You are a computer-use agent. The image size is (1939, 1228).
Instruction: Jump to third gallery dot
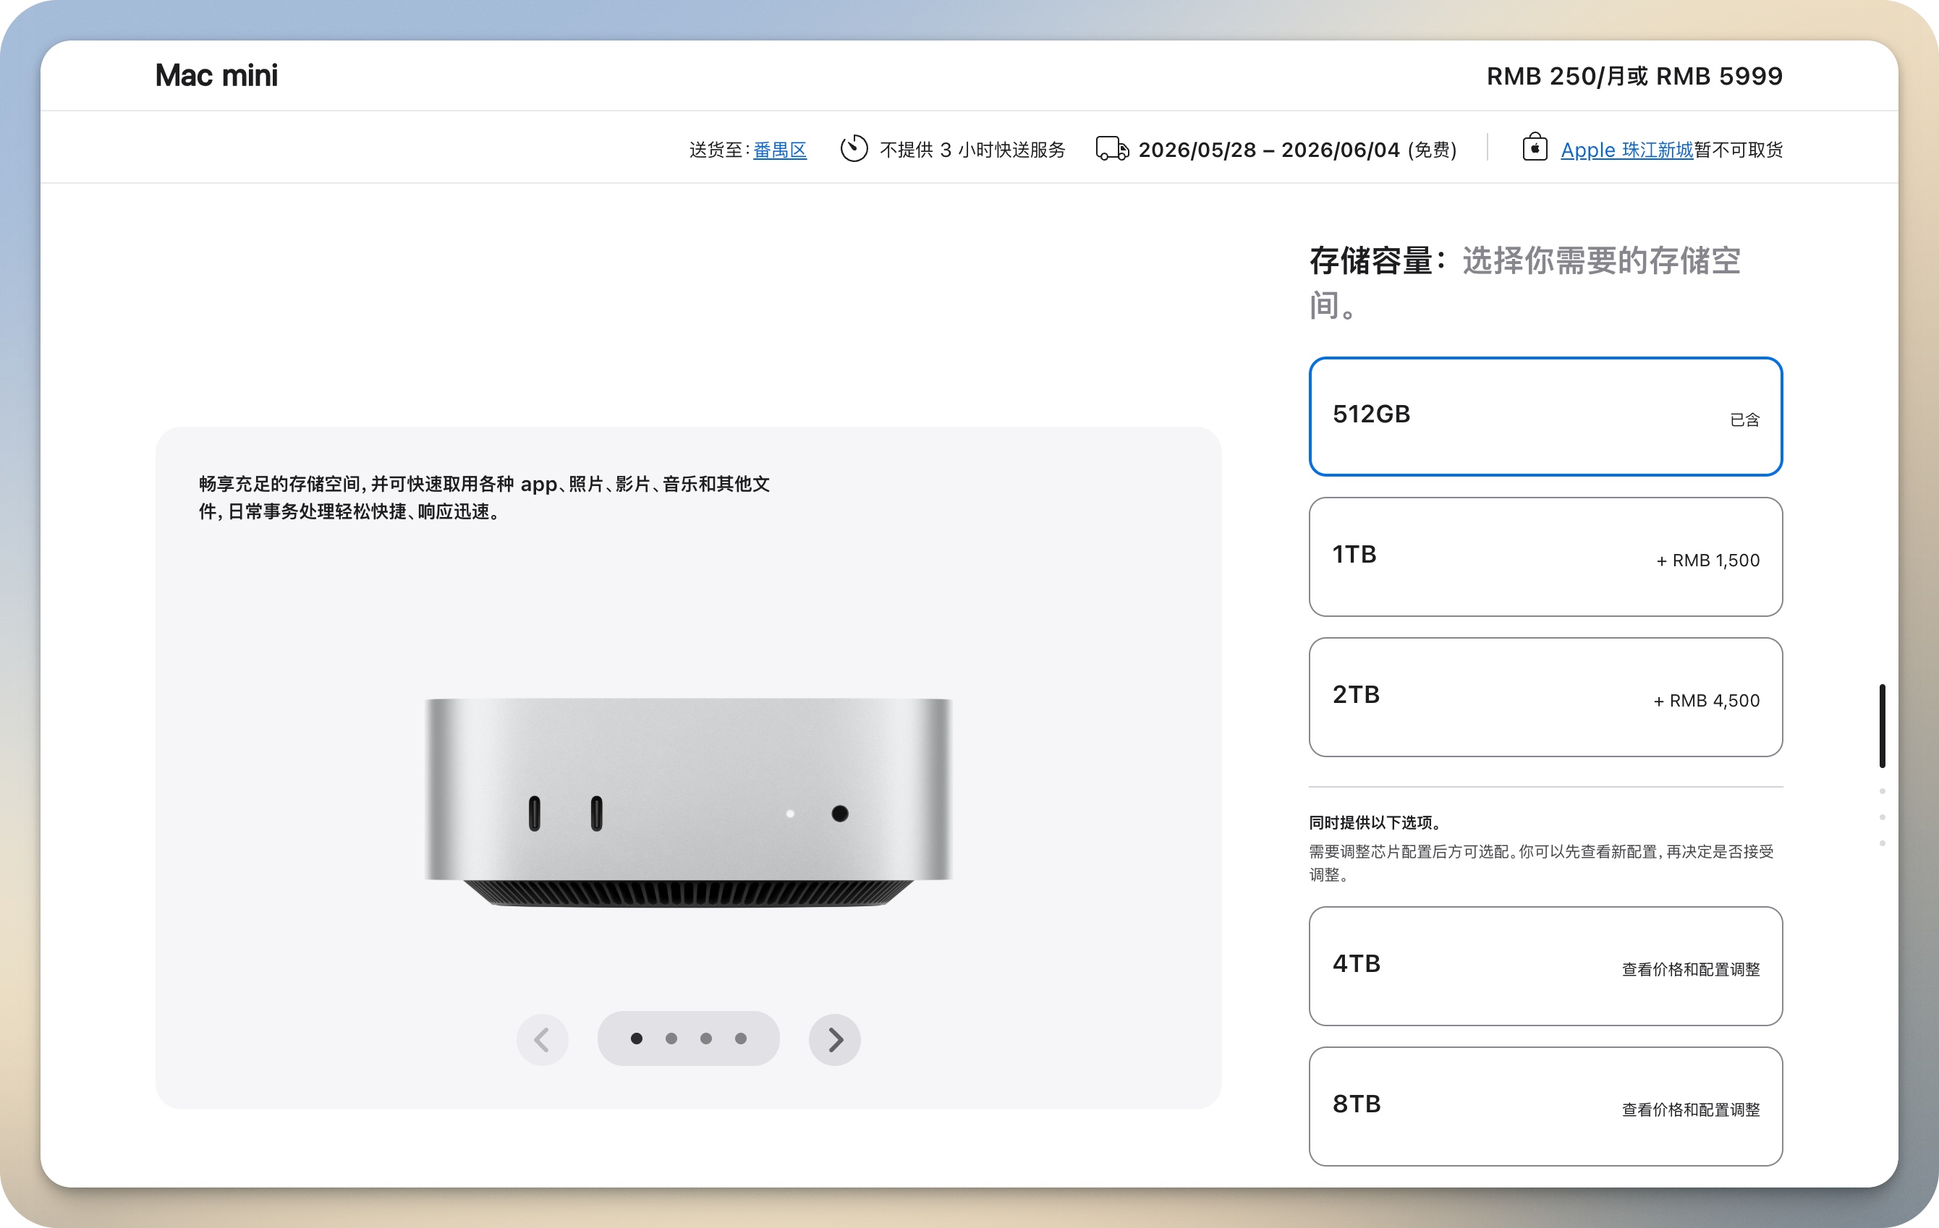(x=705, y=1039)
